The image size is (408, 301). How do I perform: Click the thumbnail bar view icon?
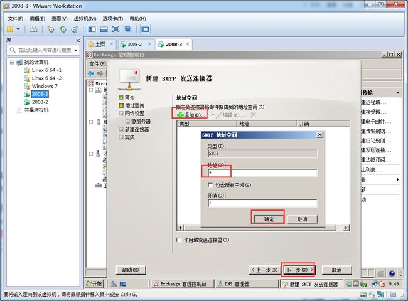[104, 29]
